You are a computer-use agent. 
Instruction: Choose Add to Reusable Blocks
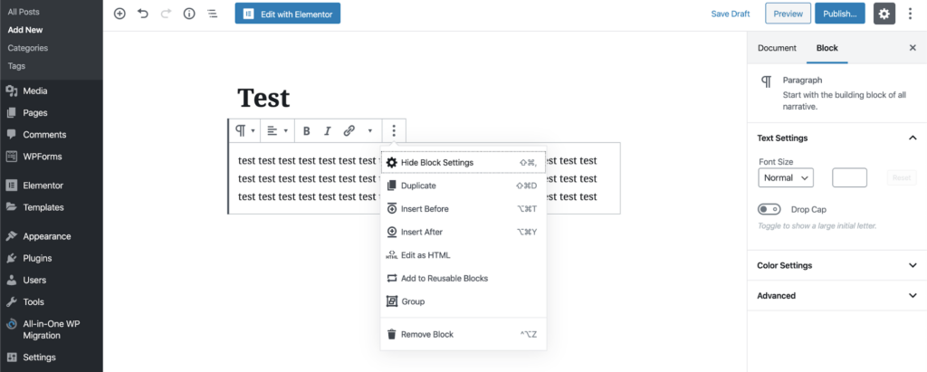click(x=463, y=278)
